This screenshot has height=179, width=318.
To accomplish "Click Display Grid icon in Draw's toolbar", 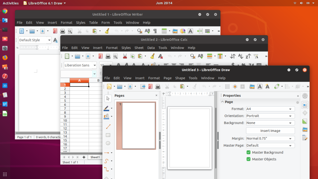I will pyautogui.click(x=227, y=86).
